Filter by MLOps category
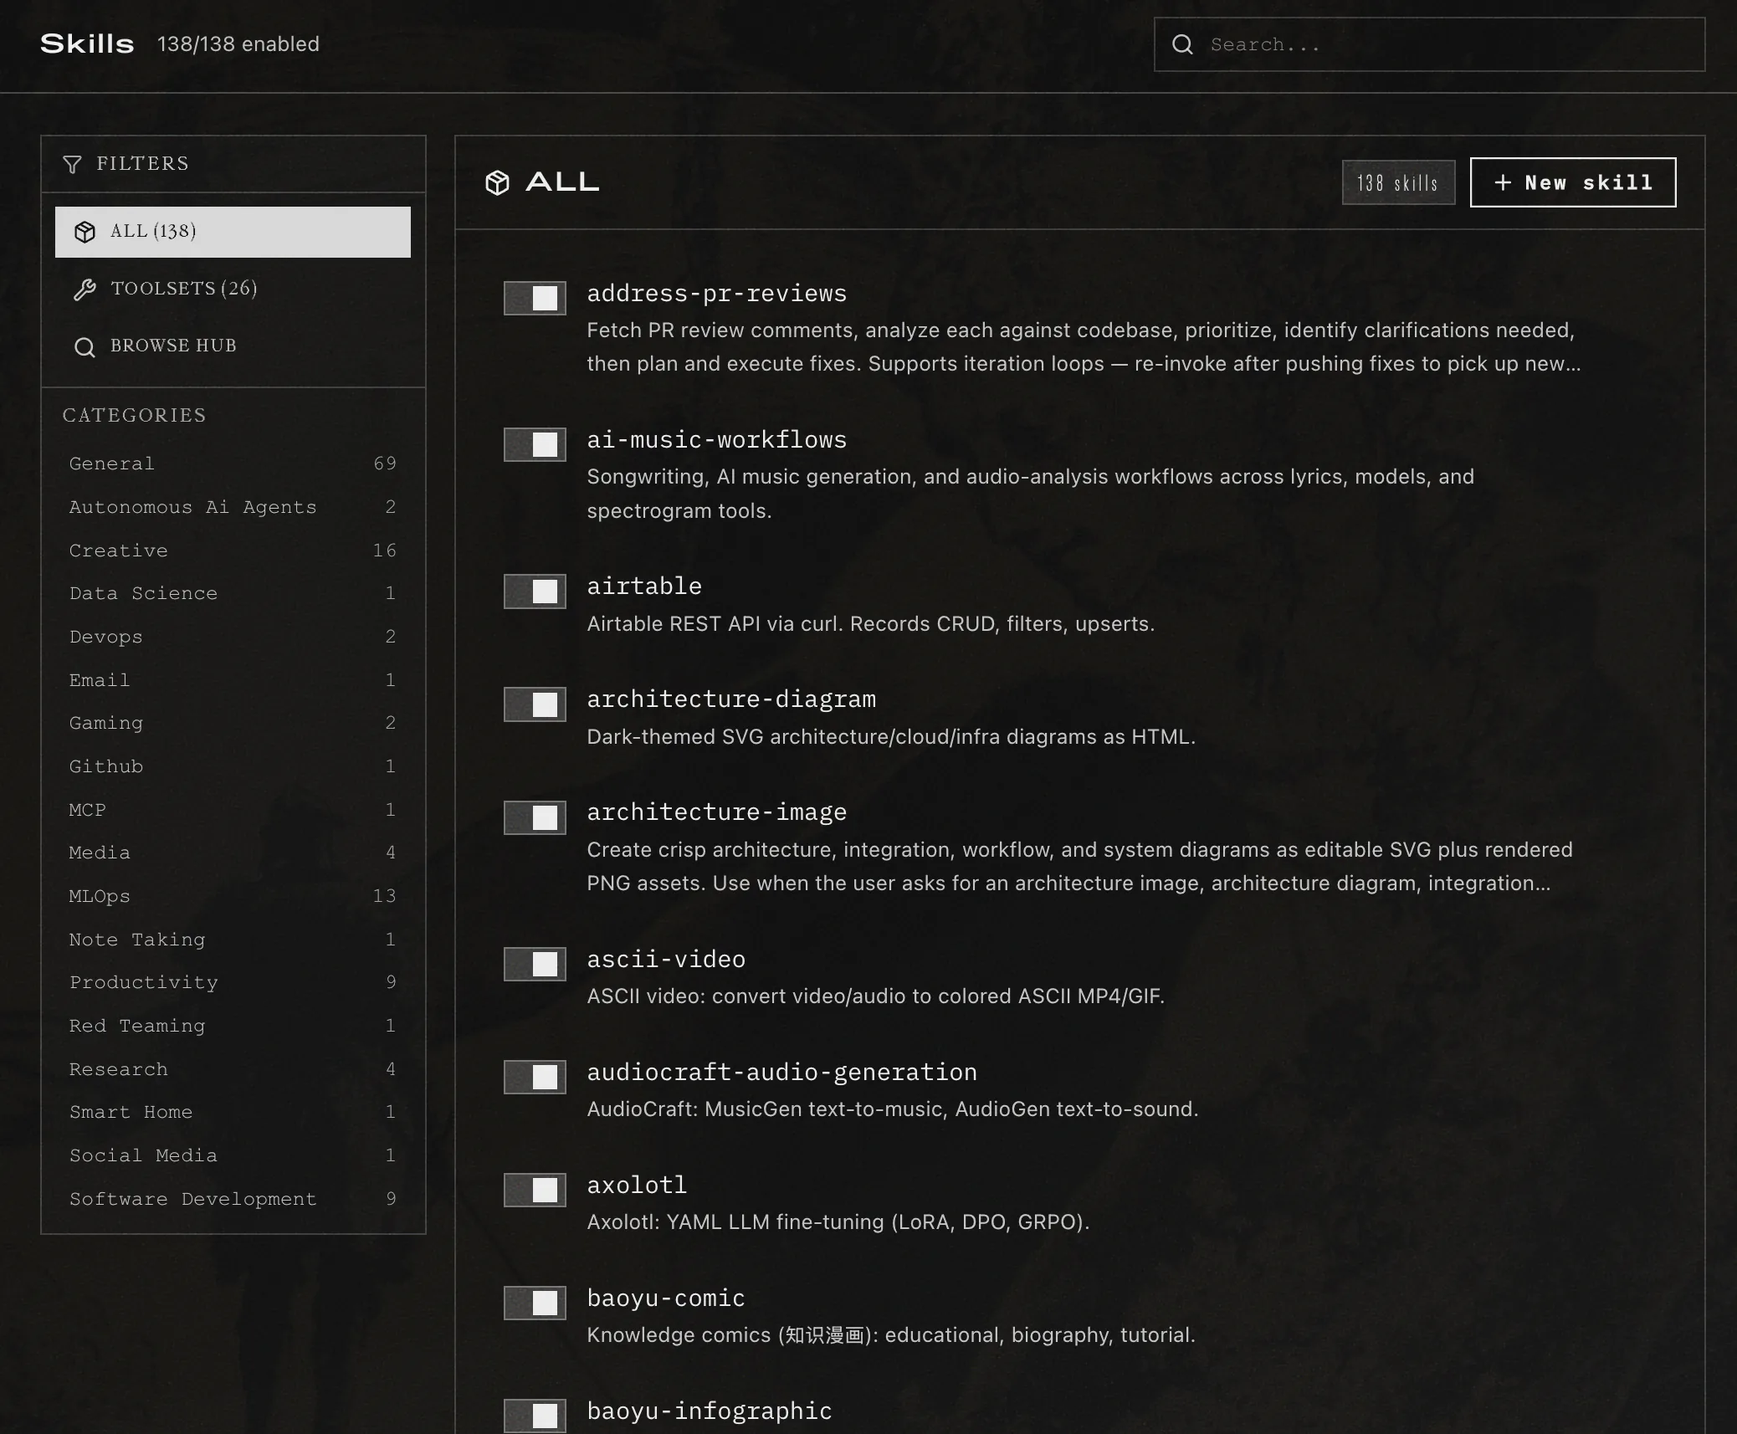The image size is (1737, 1434). click(x=233, y=896)
